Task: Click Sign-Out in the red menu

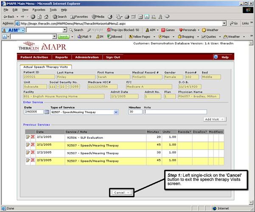Action: [113, 57]
